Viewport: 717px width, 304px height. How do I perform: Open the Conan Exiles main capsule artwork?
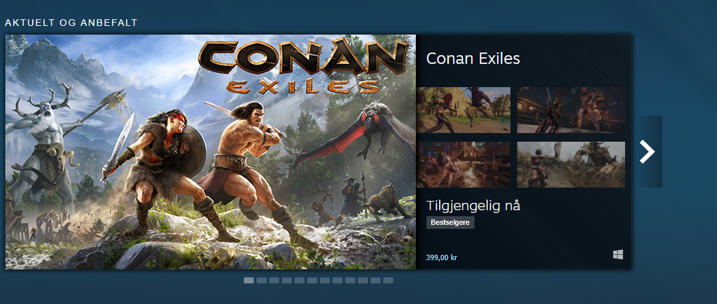click(x=211, y=152)
